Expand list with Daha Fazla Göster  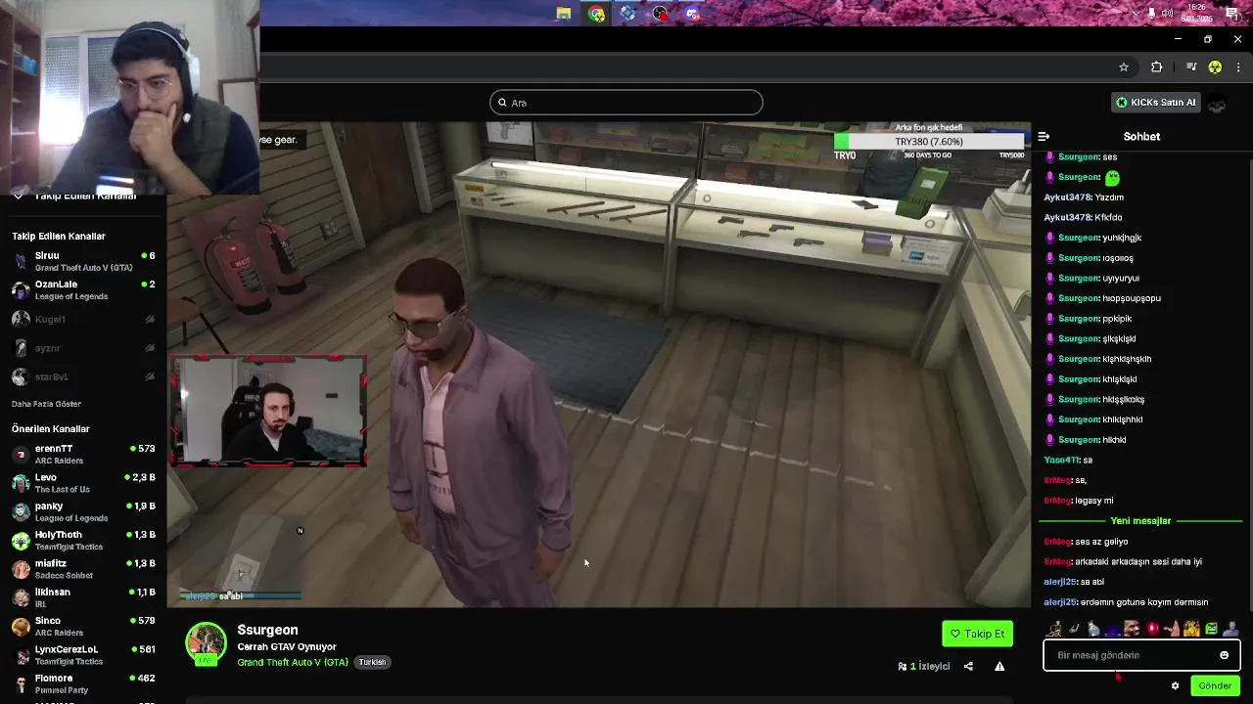[46, 404]
